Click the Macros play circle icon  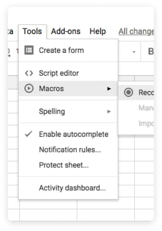point(29,88)
